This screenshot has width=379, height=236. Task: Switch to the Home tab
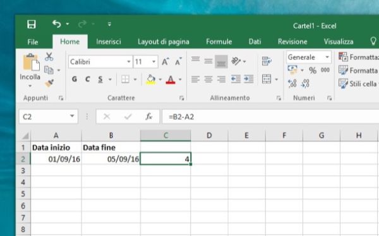coord(70,42)
